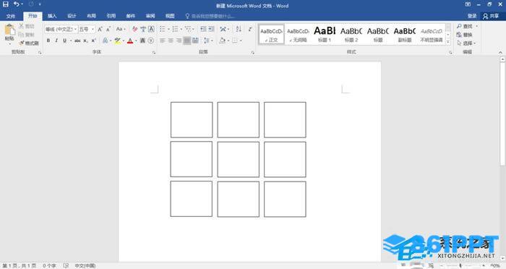This screenshot has width=506, height=269.
Task: Click Line and Paragraph Spacing icon
Action: [x=207, y=40]
